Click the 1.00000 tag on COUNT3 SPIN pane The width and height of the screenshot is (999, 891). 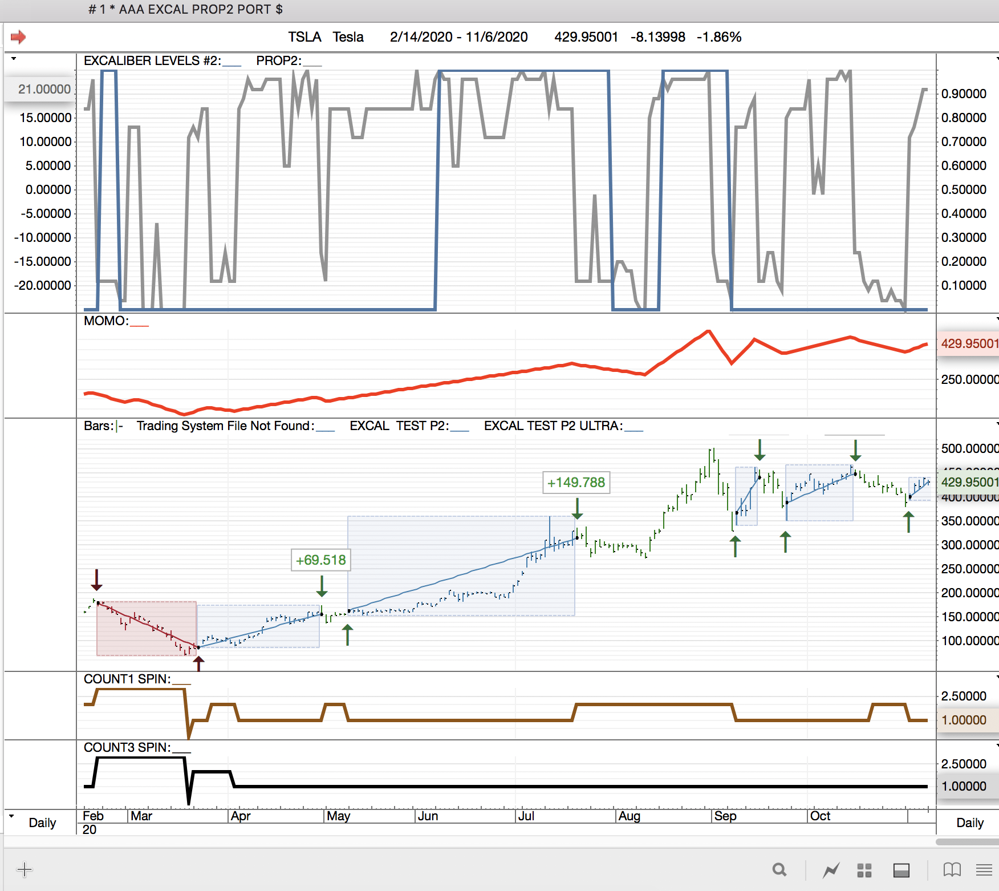(968, 787)
